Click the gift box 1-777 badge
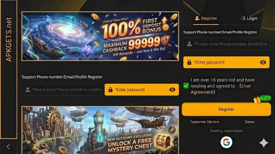This screenshot has width=275, height=154. 262,99
